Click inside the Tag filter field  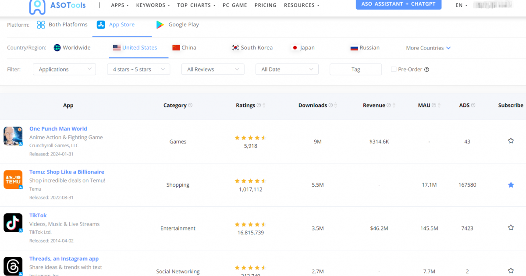click(355, 69)
